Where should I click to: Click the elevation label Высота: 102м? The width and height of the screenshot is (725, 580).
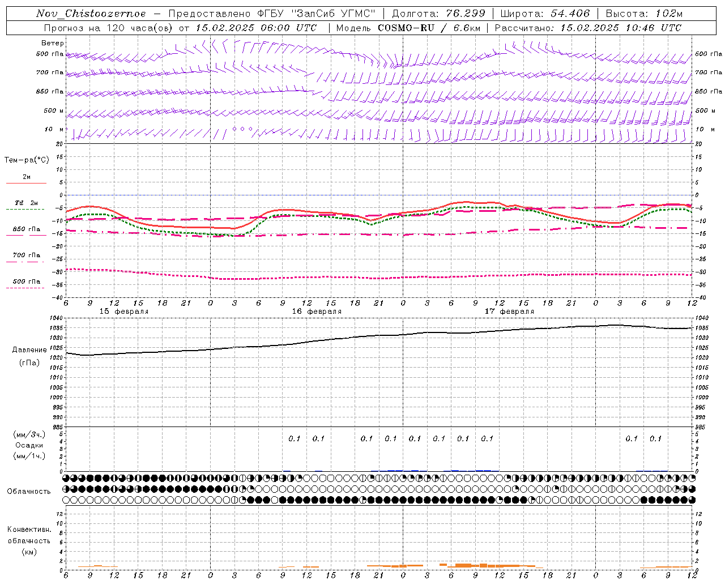(x=644, y=14)
